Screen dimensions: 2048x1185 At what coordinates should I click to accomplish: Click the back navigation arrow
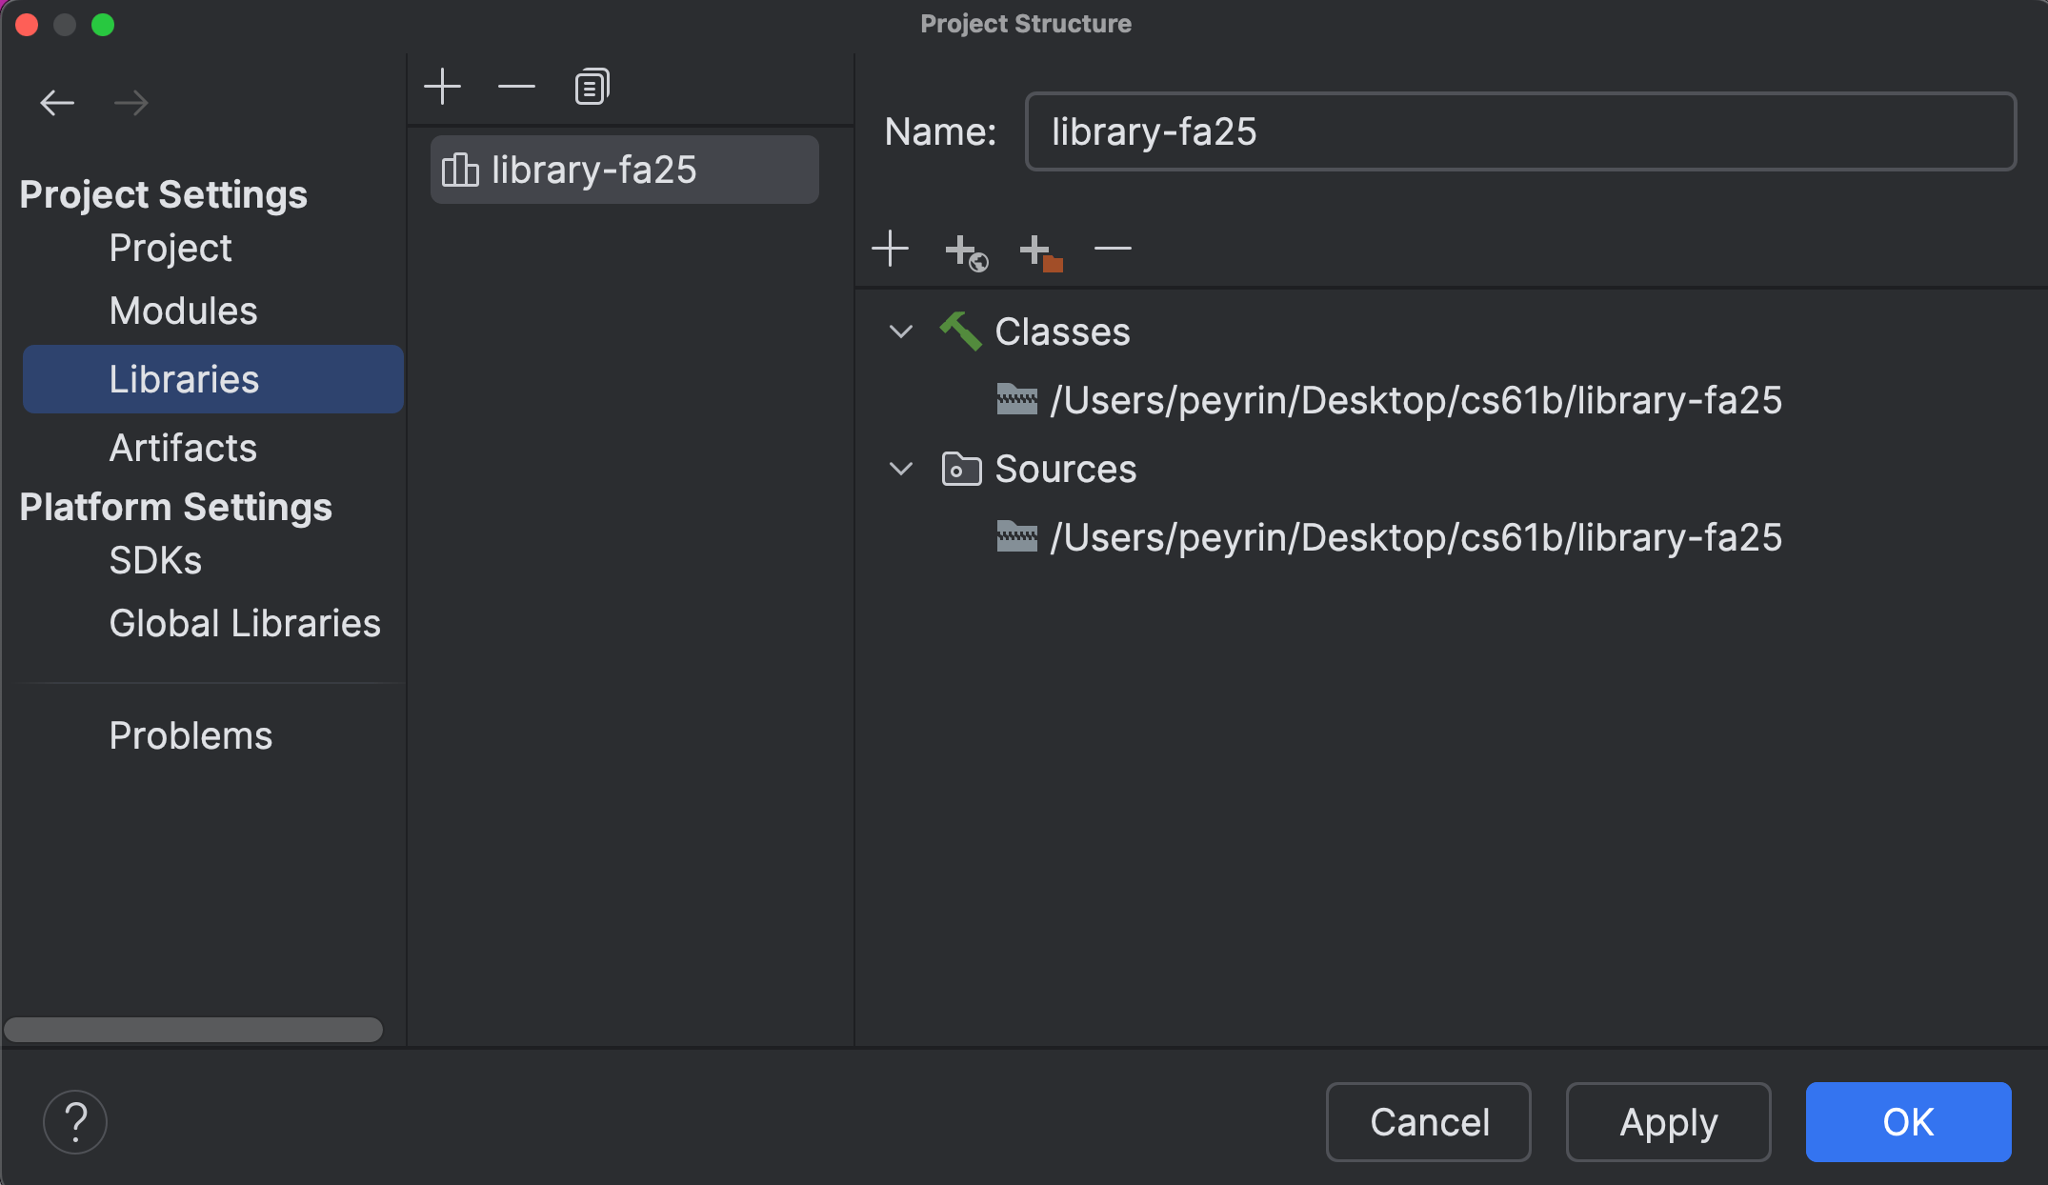tap(57, 102)
